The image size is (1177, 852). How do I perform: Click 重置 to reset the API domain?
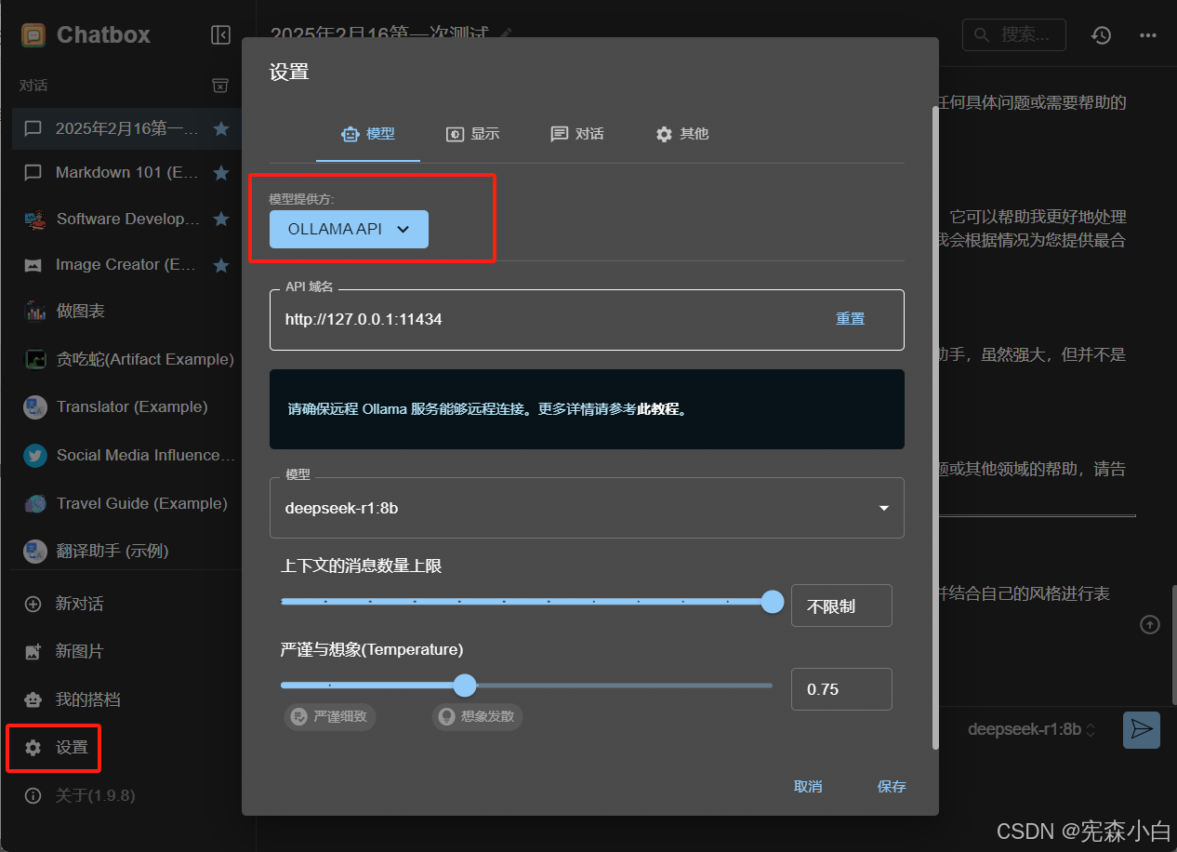[850, 318]
